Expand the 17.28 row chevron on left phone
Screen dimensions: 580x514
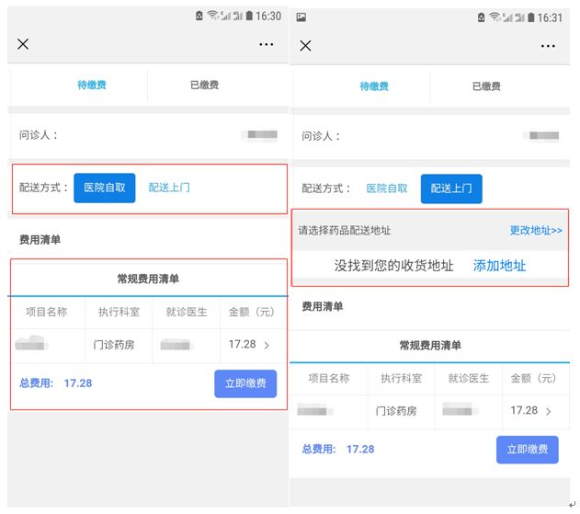click(x=267, y=345)
